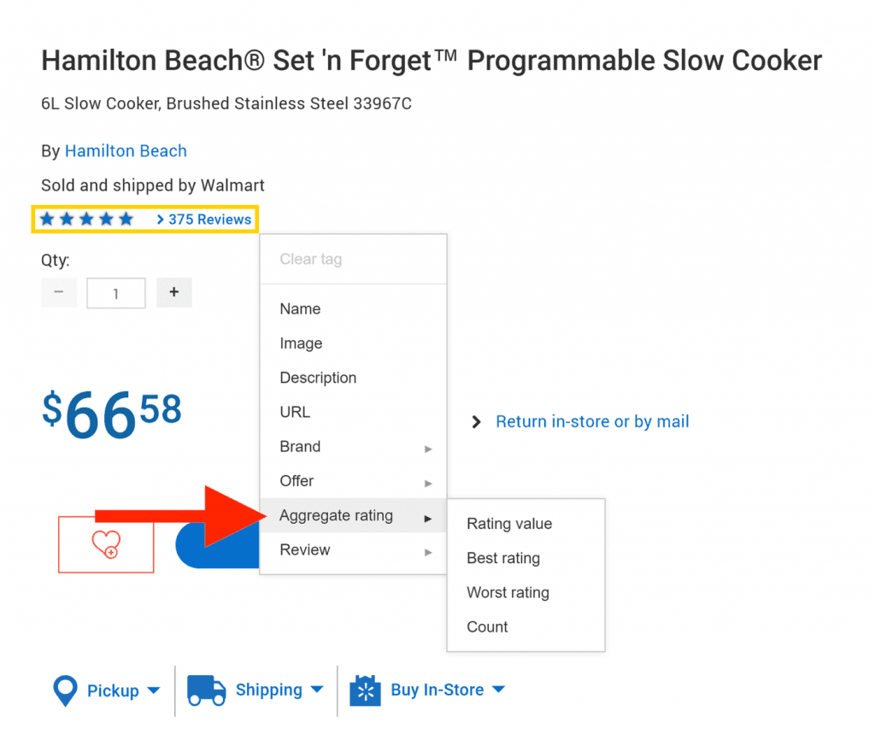Select Rating value from the submenu
875x752 pixels.
pyautogui.click(x=509, y=524)
